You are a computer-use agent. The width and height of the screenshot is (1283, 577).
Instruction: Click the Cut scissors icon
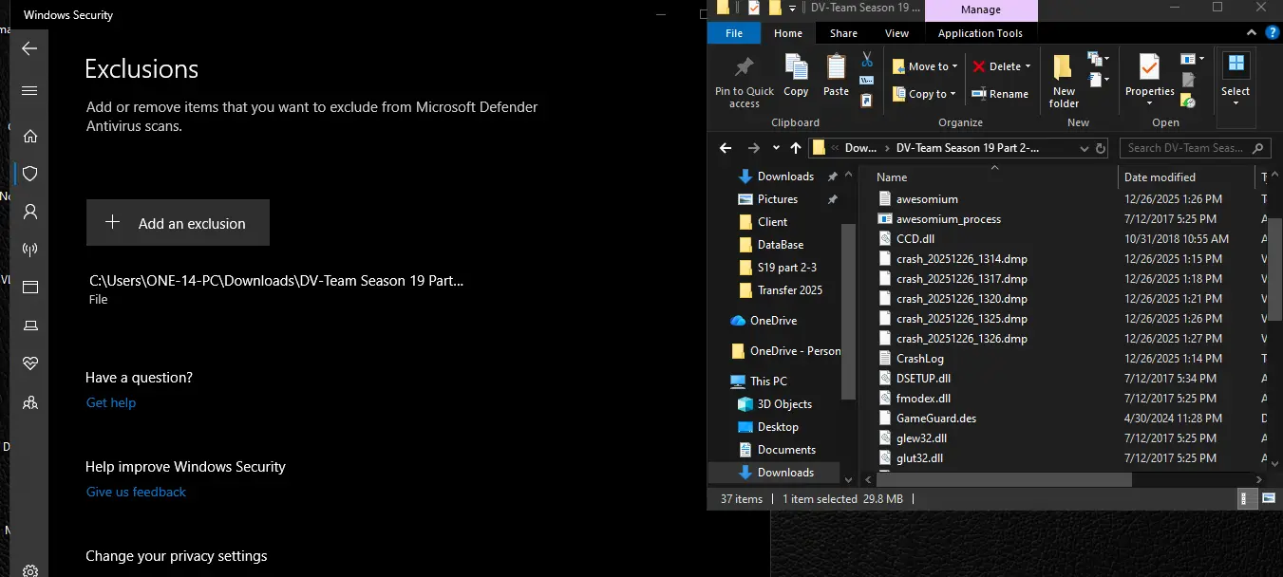[x=866, y=60]
